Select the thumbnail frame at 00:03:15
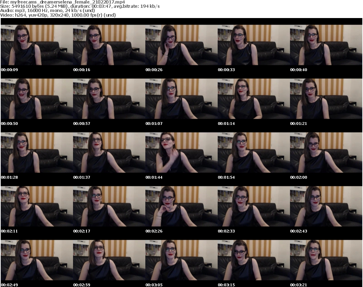 [254, 260]
